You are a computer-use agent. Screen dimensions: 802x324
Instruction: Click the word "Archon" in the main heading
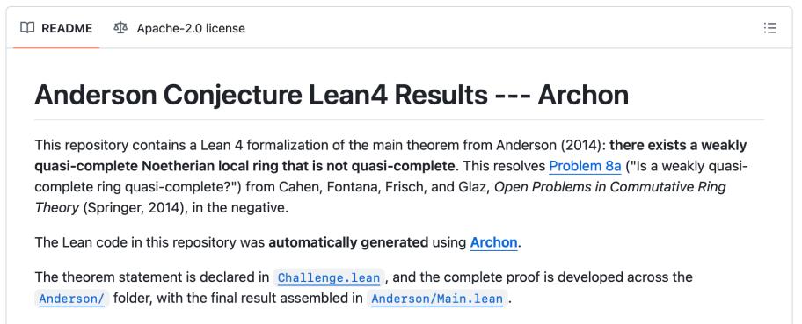pos(583,95)
